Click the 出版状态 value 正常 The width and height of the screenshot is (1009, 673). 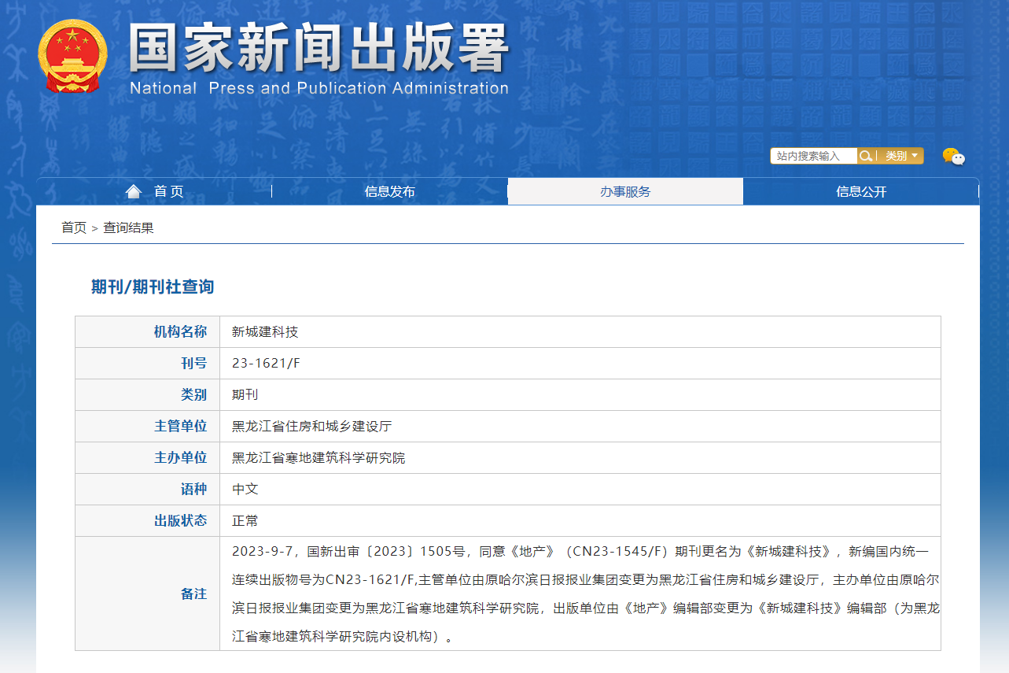click(x=245, y=520)
